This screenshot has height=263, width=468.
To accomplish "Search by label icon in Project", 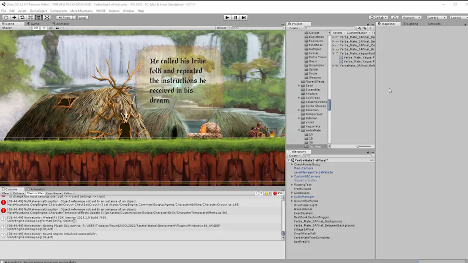I will click(x=365, y=28).
